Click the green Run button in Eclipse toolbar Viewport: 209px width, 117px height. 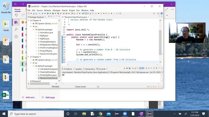click(x=48, y=13)
